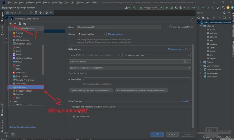The image size is (234, 140).
Task: Open the Refactor menu
Action: pyautogui.click(x=46, y=2)
